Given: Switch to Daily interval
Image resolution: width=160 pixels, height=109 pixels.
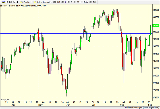Looking at the screenshot, I should 84,2.
